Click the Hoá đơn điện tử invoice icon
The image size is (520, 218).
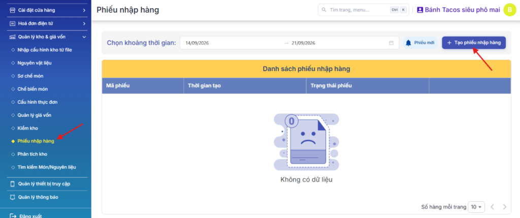coord(13,23)
